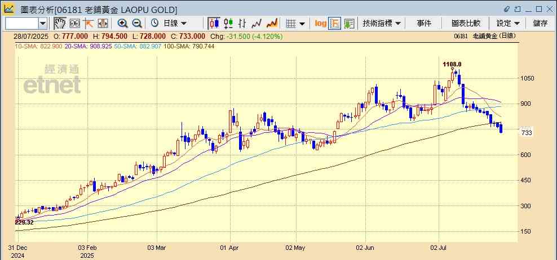
Task: Click the 圖表比較 button
Action: tap(466, 24)
